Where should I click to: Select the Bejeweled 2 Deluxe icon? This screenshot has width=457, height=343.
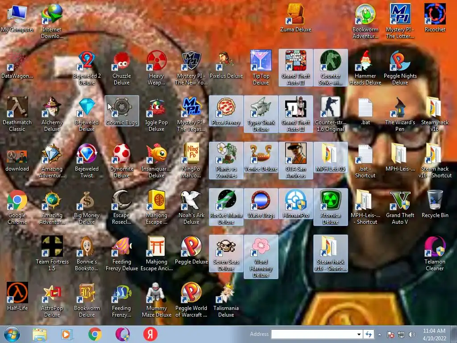pyautogui.click(x=87, y=68)
